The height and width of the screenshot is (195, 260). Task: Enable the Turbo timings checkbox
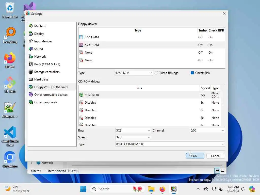tap(156, 73)
